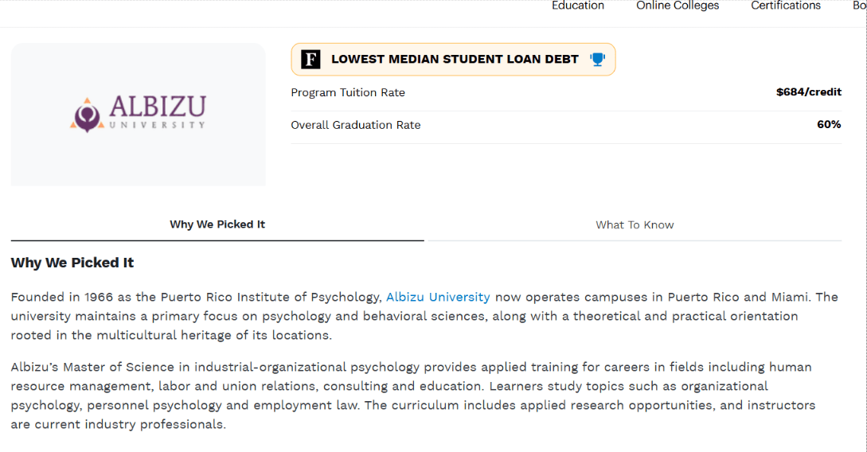Switch to the What To Know tab
Image resolution: width=867 pixels, height=452 pixels.
(x=635, y=225)
